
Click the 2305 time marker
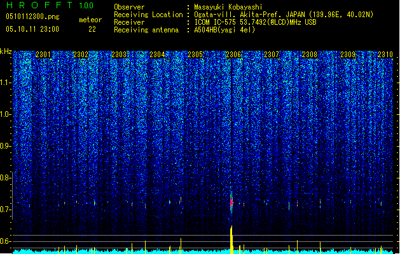click(195, 54)
